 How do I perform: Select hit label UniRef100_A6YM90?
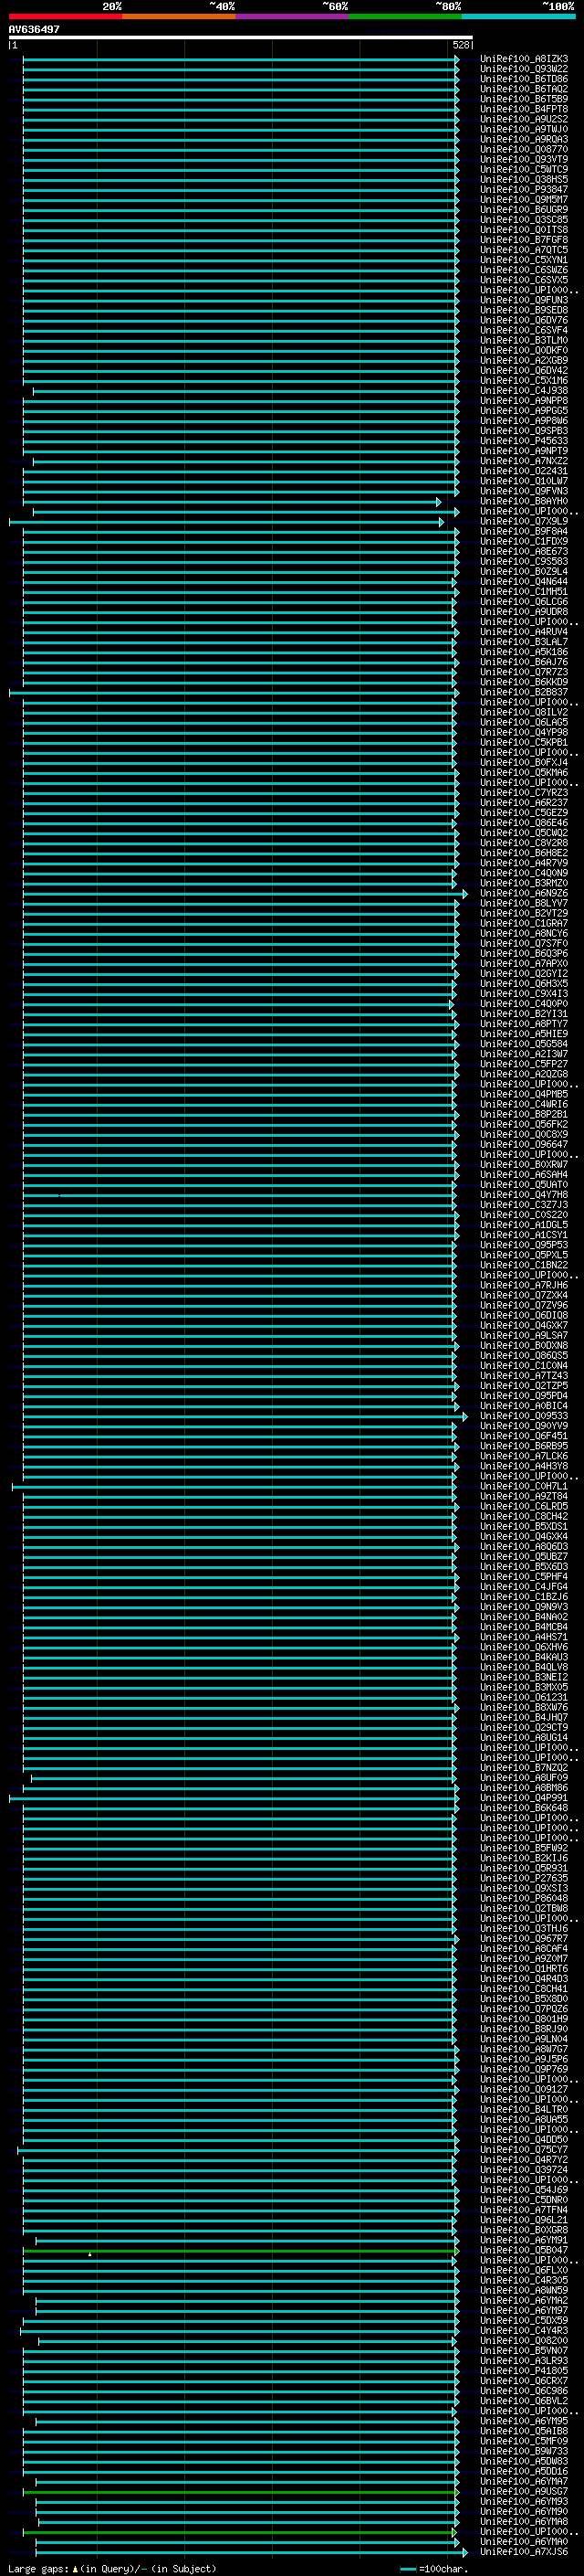(x=524, y=2511)
